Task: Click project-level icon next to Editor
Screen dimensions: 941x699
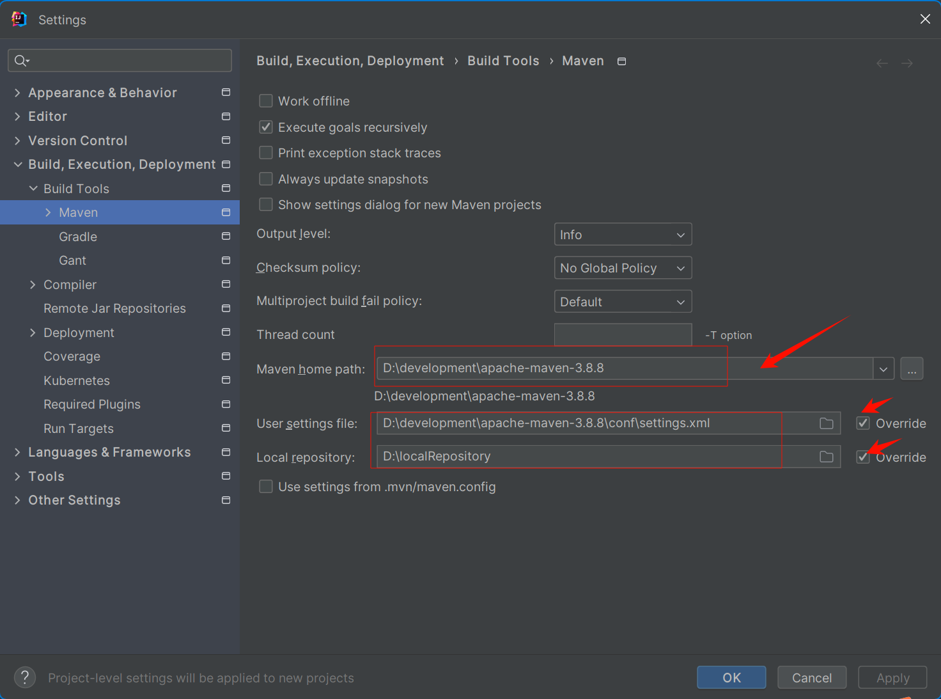Action: click(226, 116)
